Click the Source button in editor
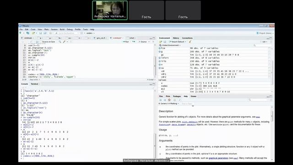This screenshot has height=165, width=293. [x=143, y=42]
